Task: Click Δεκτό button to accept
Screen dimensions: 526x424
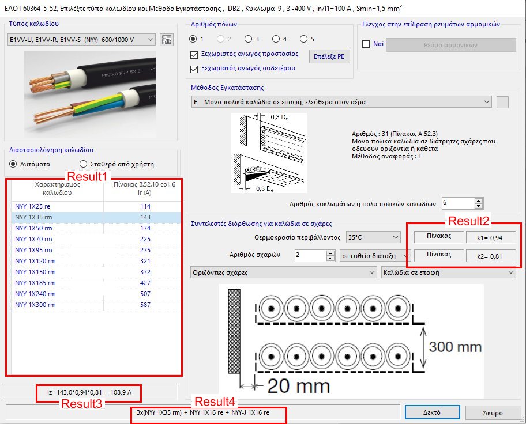Action: [432, 412]
